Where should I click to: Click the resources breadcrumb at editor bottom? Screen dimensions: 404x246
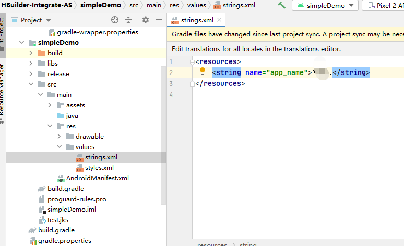click(x=212, y=244)
